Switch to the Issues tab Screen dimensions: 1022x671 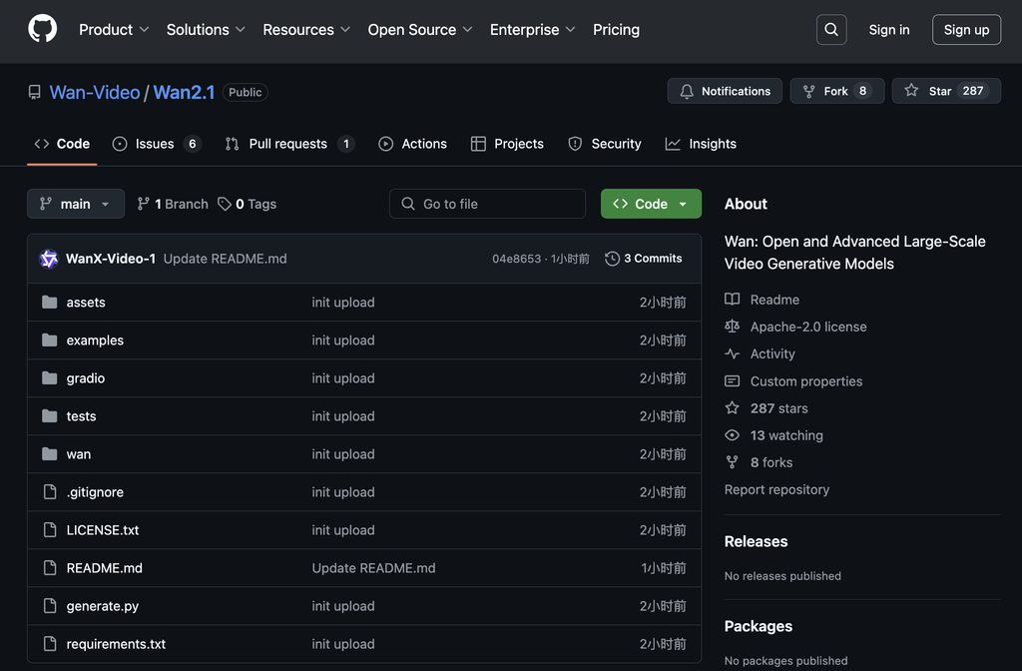pyautogui.click(x=157, y=144)
